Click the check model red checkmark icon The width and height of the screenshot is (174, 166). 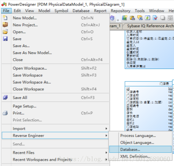pyautogui.click(x=155, y=18)
